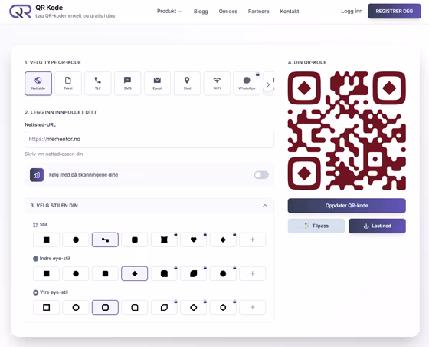Toggle Følg med på skanningene dine switch
The width and height of the screenshot is (429, 347).
pos(261,175)
